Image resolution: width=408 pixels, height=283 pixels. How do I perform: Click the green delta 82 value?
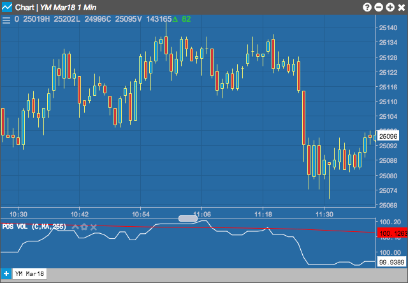pyautogui.click(x=182, y=19)
